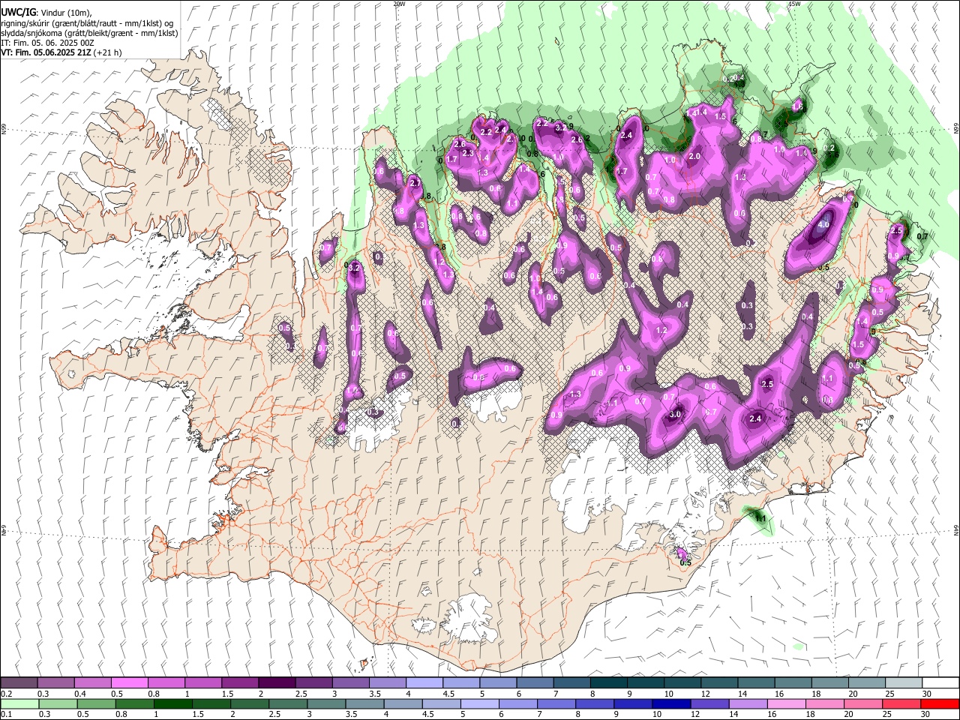Pick the darkest green rain swatch starting at 1
Viewport: 960px width, 720px height.
pyautogui.click(x=172, y=703)
